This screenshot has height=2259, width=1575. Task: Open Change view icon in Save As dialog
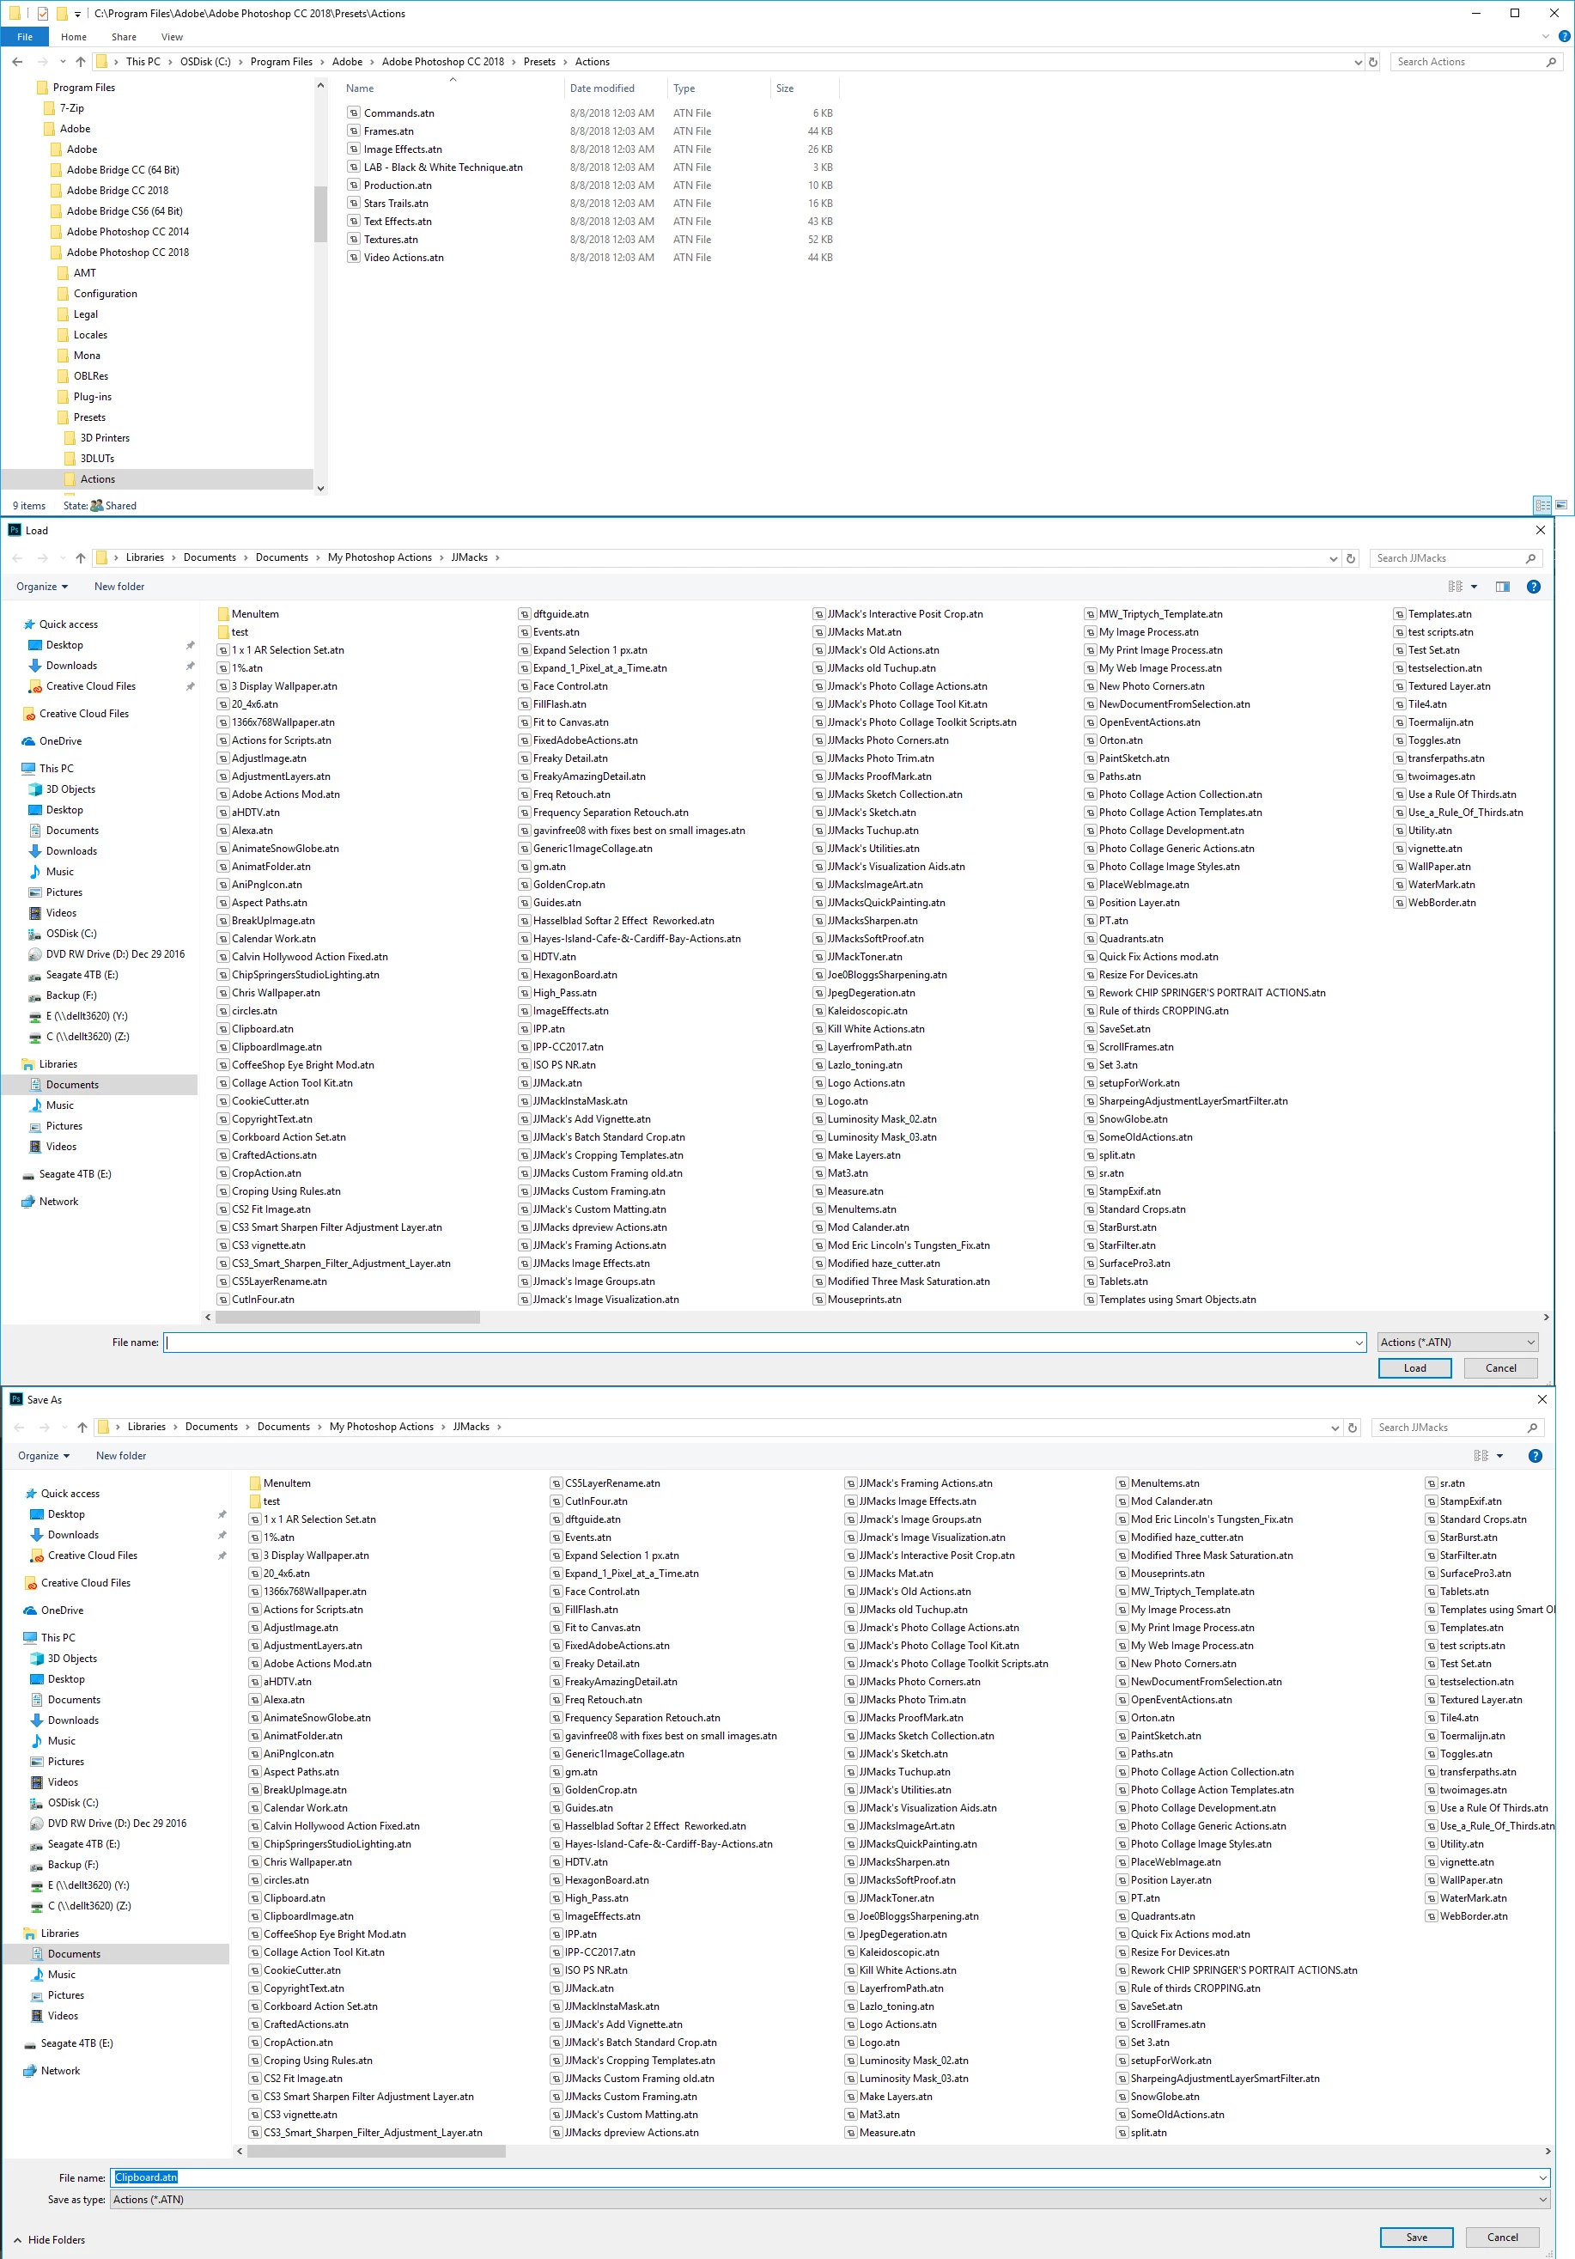[1481, 1456]
